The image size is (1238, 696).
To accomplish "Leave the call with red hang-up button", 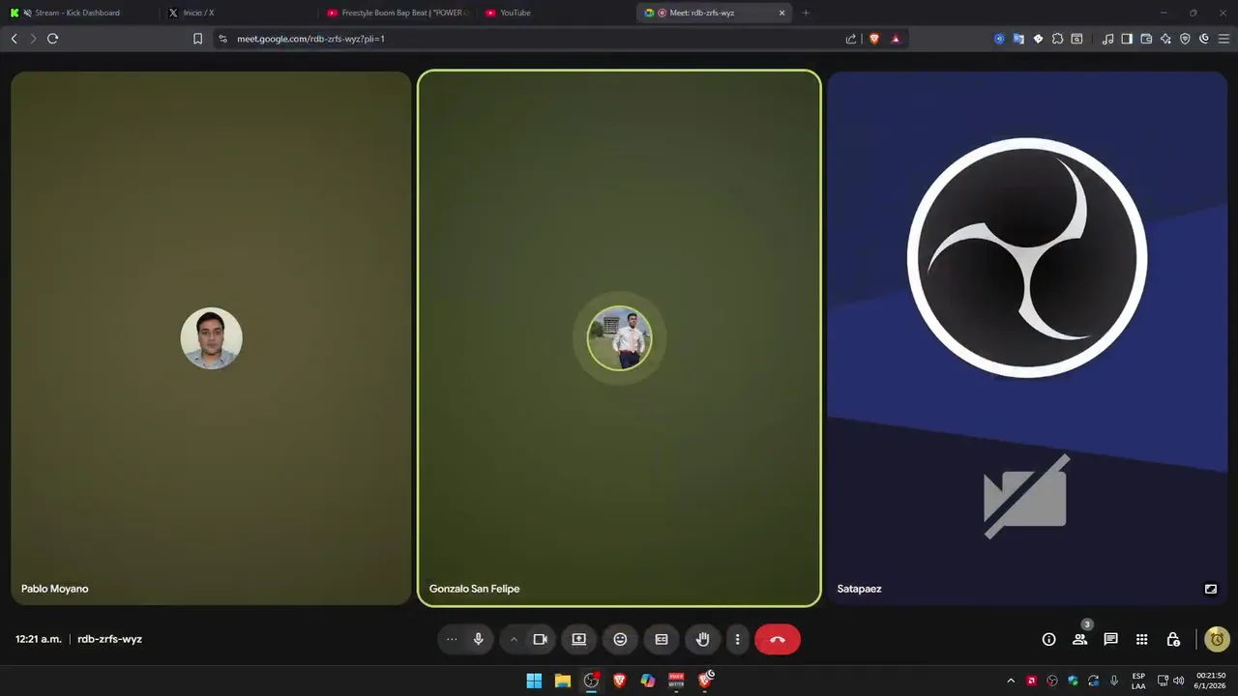I will 778,639.
